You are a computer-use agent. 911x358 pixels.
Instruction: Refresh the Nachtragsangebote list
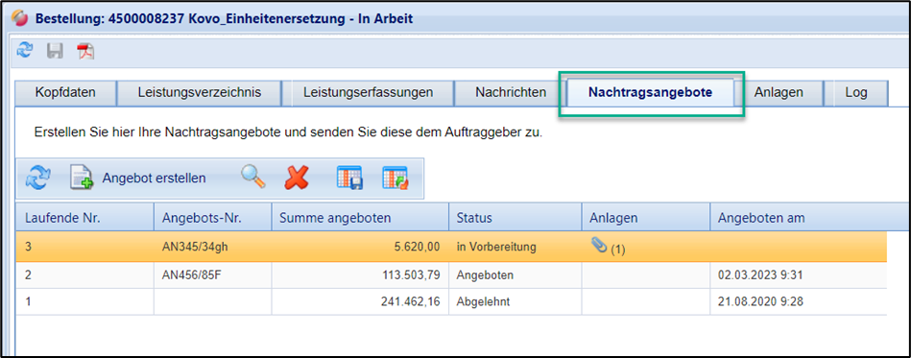pyautogui.click(x=38, y=178)
